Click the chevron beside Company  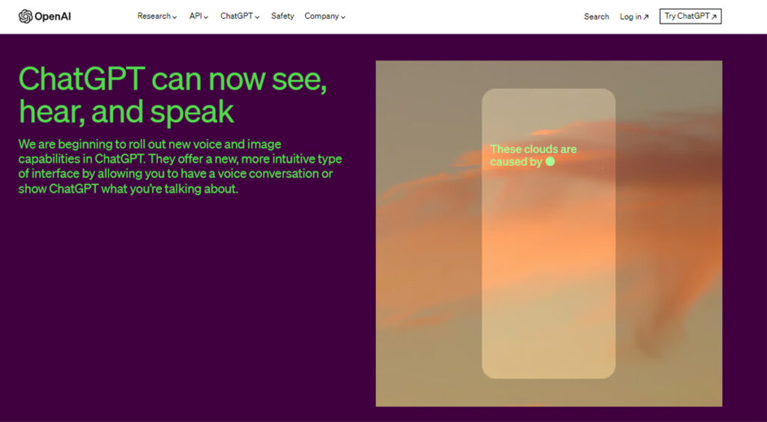343,17
